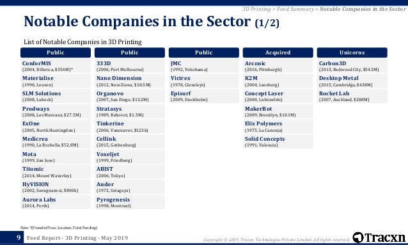Click the Feed Summary breadcrumb

pos(295,9)
